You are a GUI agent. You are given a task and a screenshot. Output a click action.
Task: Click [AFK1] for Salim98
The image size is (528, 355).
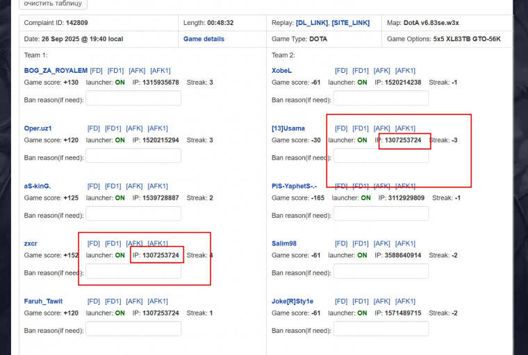click(x=405, y=244)
